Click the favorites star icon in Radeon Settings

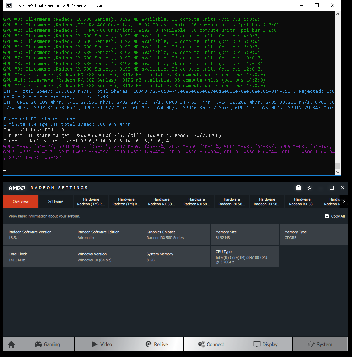(x=310, y=188)
